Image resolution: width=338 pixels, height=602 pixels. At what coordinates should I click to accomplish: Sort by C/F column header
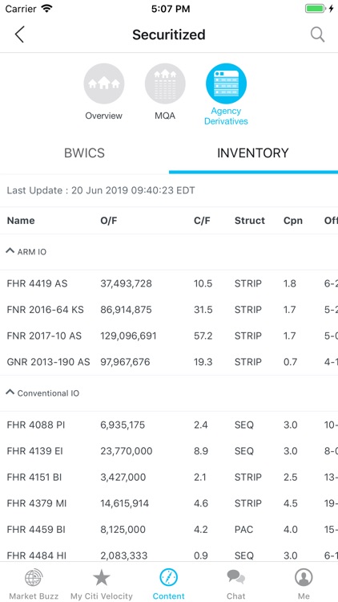[x=202, y=221]
